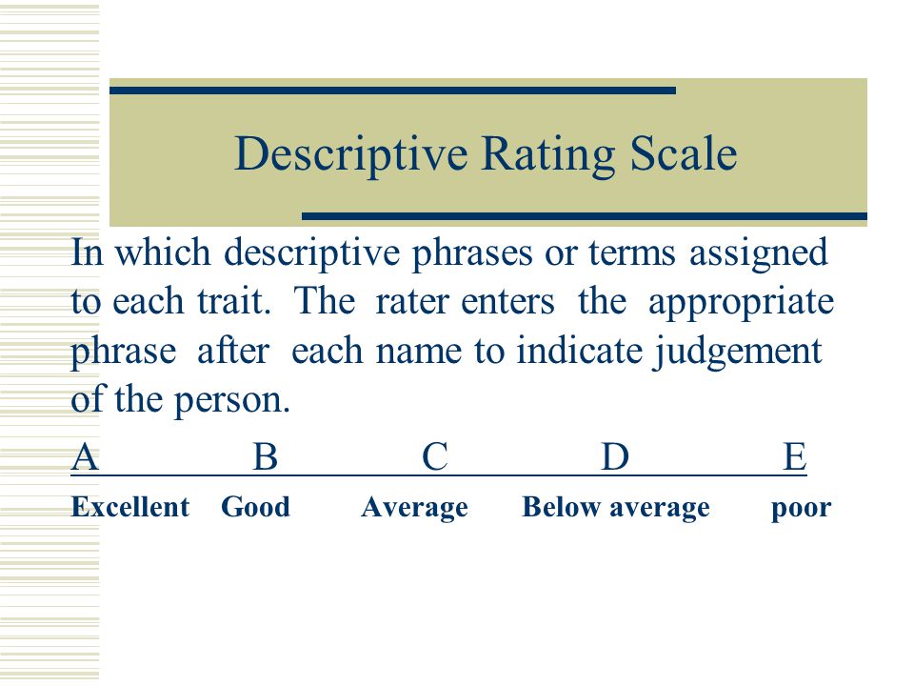This screenshot has width=914, height=686.
Task: Click the title 'Descriptive Rating Scale'
Action: click(486, 154)
